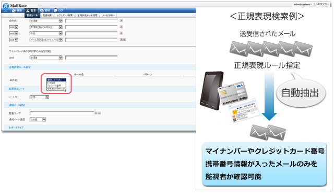The width and height of the screenshot is (334, 196).
Task: Remove the To/Cc/Bcc recipient condition row
Action: click(x=121, y=27)
